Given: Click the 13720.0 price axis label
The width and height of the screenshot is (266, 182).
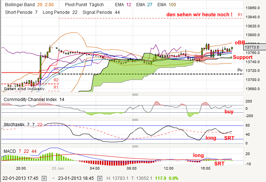Looking at the screenshot, I should pyautogui.click(x=252, y=71).
